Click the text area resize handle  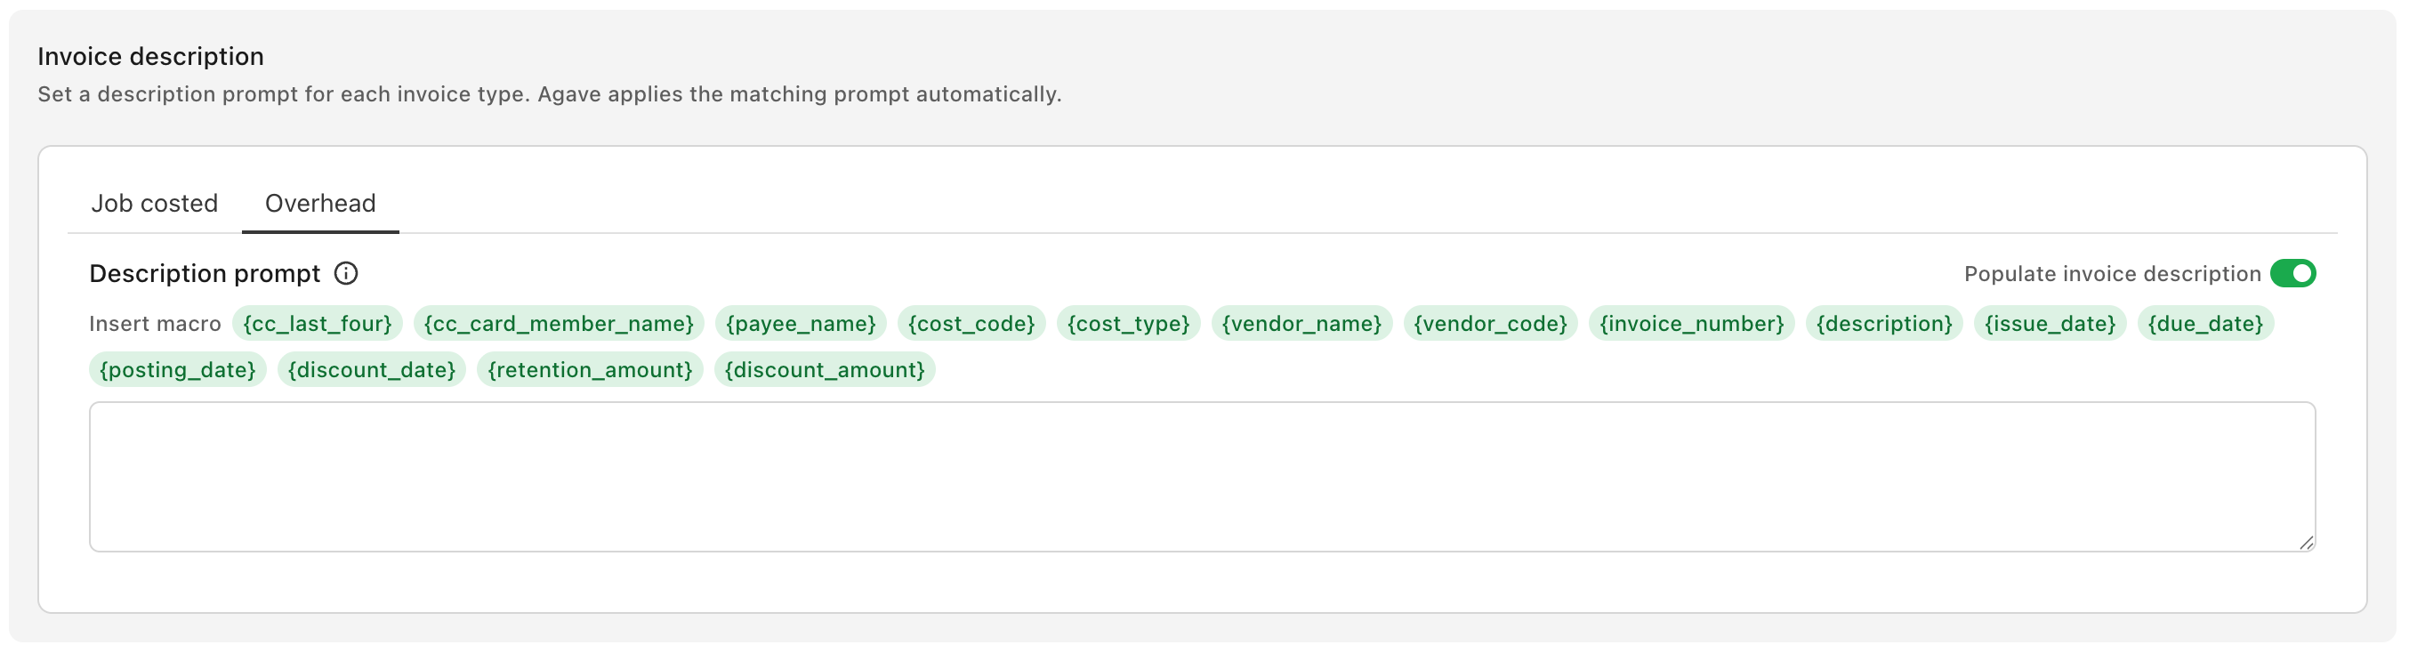click(x=2306, y=543)
